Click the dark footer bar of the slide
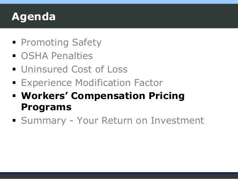 pos(119,176)
